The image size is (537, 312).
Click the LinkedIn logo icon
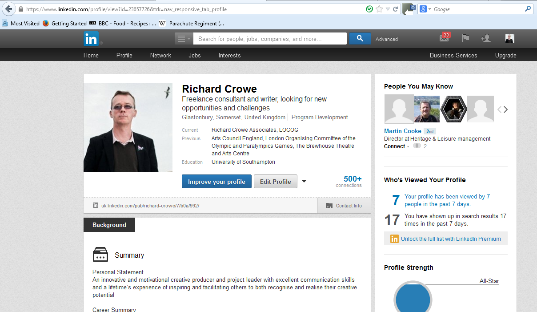pos(91,39)
